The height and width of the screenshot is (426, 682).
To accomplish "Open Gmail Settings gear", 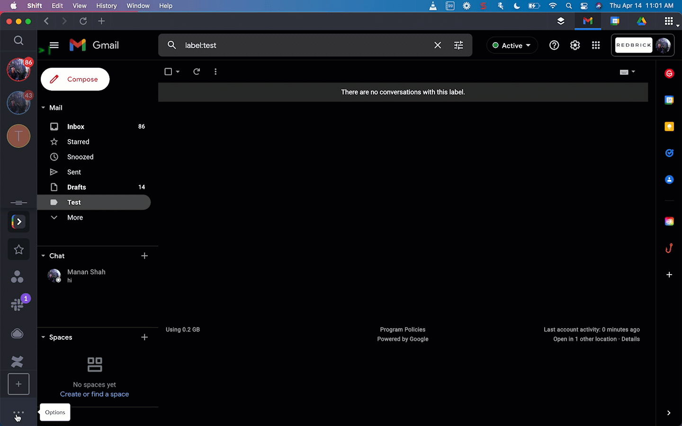I will pyautogui.click(x=575, y=45).
